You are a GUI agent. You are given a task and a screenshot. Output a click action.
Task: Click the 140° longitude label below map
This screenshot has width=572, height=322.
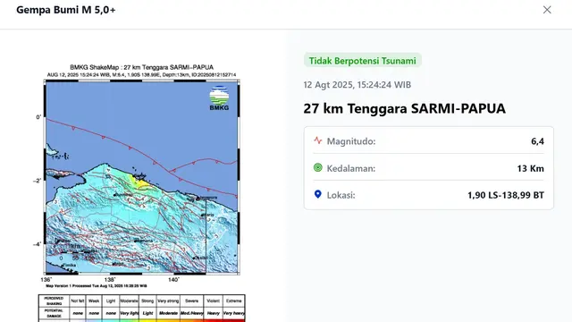[173, 280]
